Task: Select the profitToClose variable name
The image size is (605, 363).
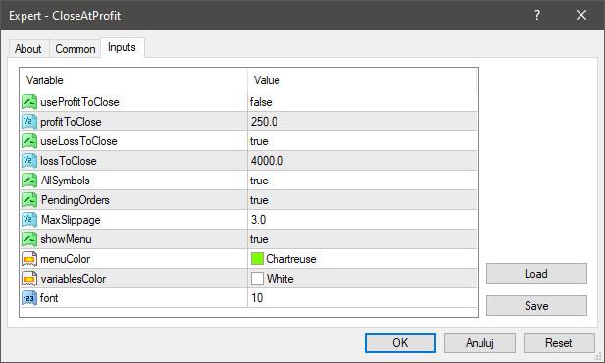Action: (71, 122)
